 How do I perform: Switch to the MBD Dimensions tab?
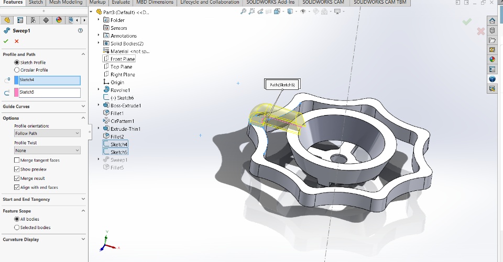point(155,2)
